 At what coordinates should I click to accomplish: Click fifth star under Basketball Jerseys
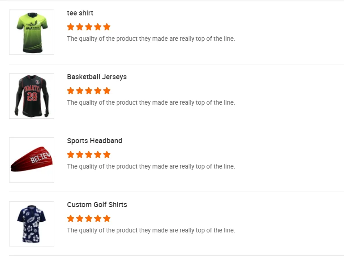[x=107, y=91]
